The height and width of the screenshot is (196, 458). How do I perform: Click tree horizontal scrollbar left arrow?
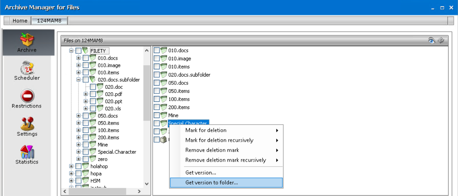point(65,192)
